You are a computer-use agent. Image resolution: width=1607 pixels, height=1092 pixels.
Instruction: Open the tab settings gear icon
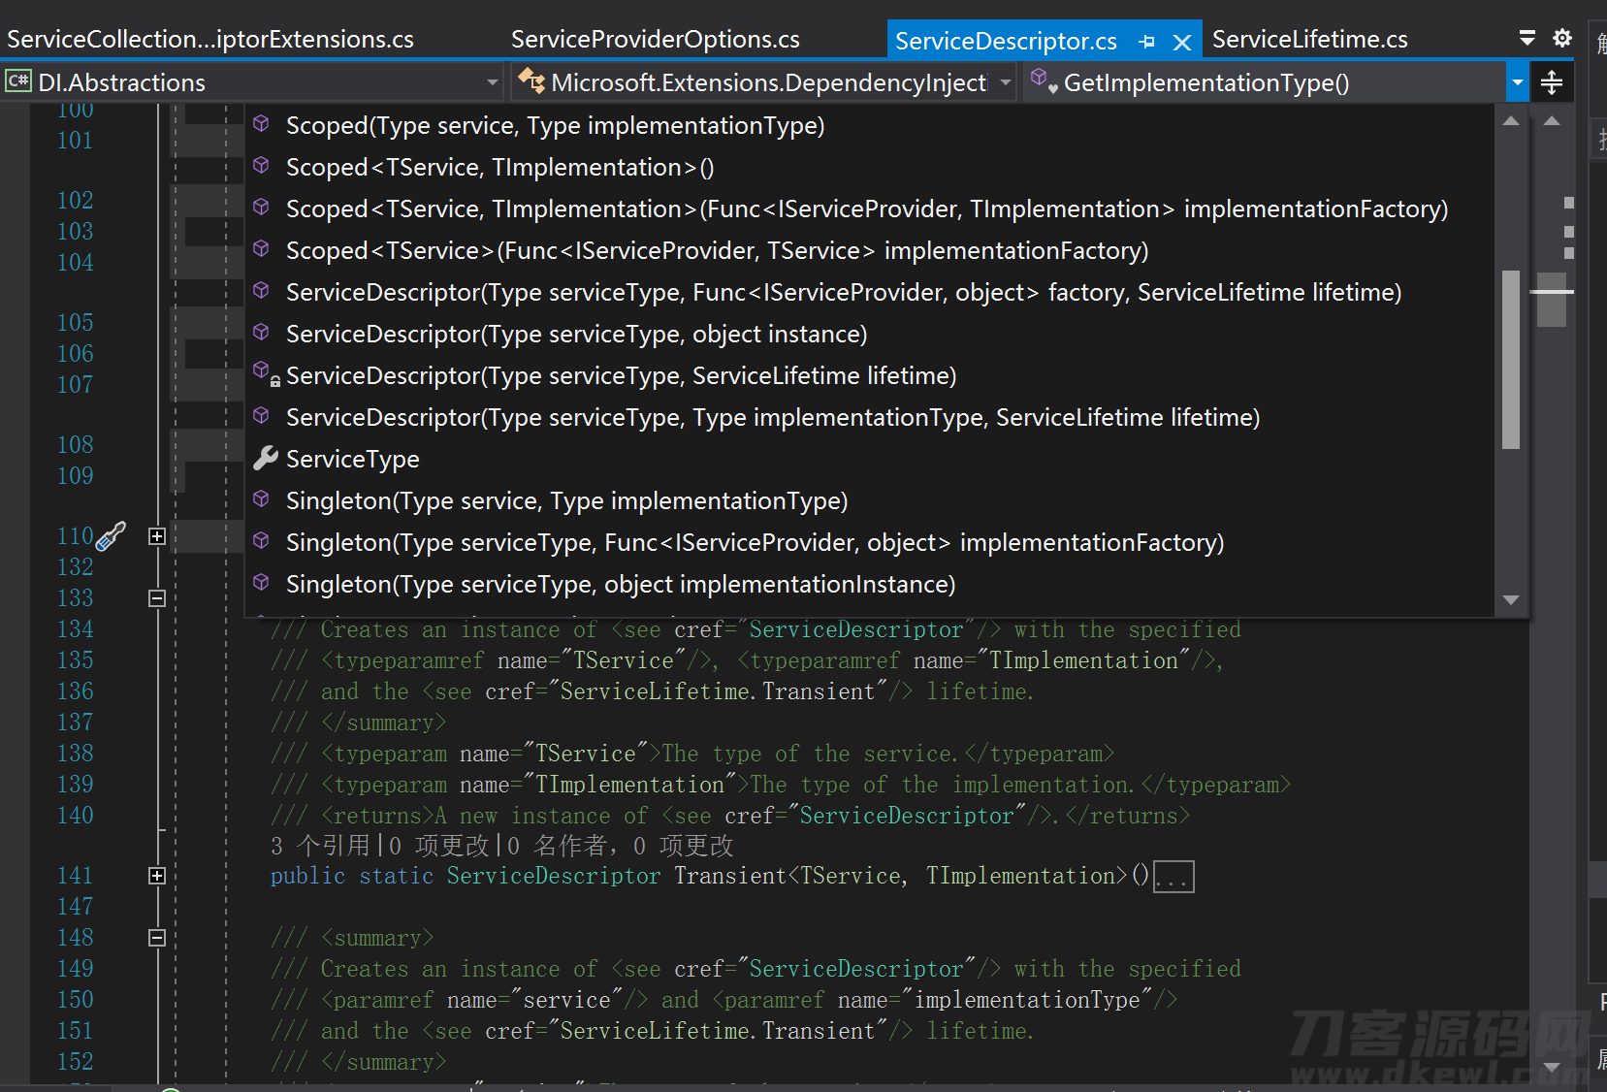[1561, 38]
